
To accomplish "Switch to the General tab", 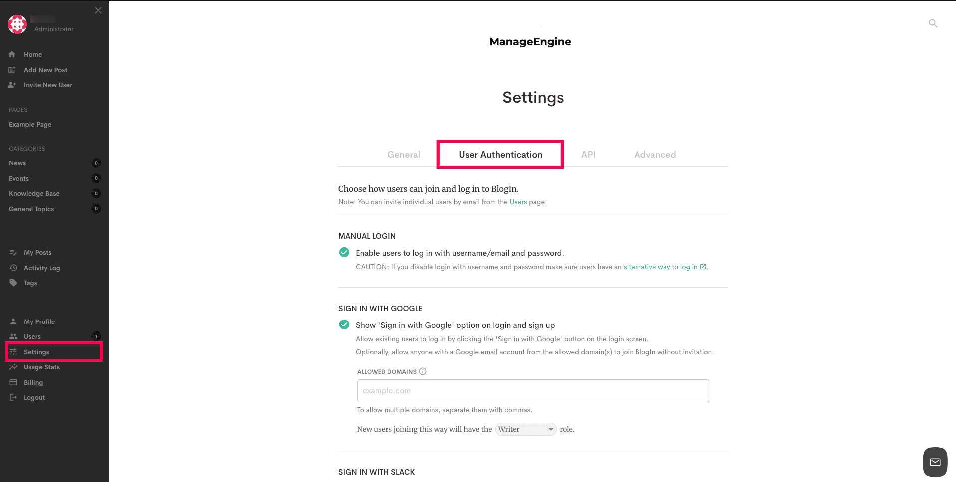I will pyautogui.click(x=403, y=155).
